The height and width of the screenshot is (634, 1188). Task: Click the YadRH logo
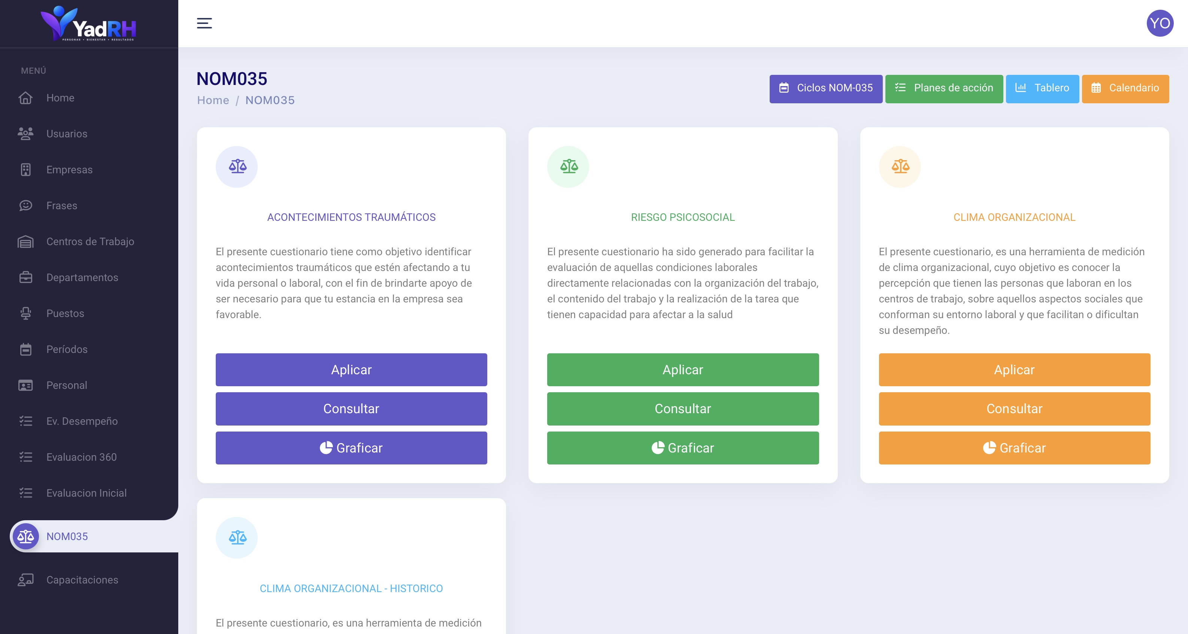click(88, 24)
